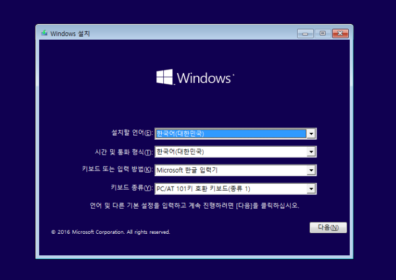Open the 시간 및 통화 형식 combo box
The height and width of the screenshot is (280, 396).
click(x=230, y=152)
